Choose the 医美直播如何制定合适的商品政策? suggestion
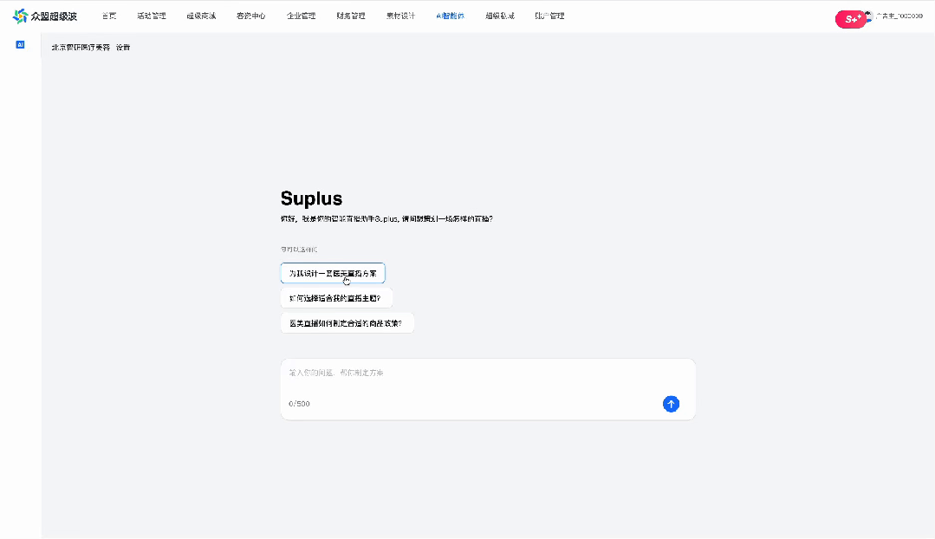 click(x=347, y=323)
